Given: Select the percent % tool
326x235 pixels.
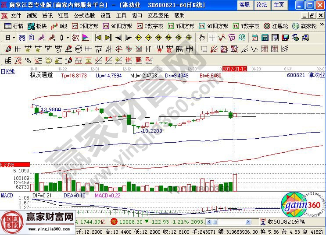Looking at the screenshot, I should click(28, 60).
